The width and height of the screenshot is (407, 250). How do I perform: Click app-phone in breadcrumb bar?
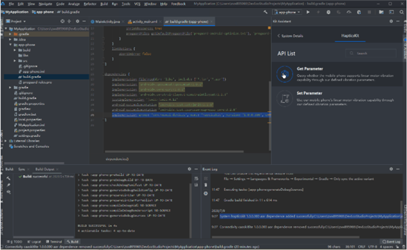[x=43, y=12]
